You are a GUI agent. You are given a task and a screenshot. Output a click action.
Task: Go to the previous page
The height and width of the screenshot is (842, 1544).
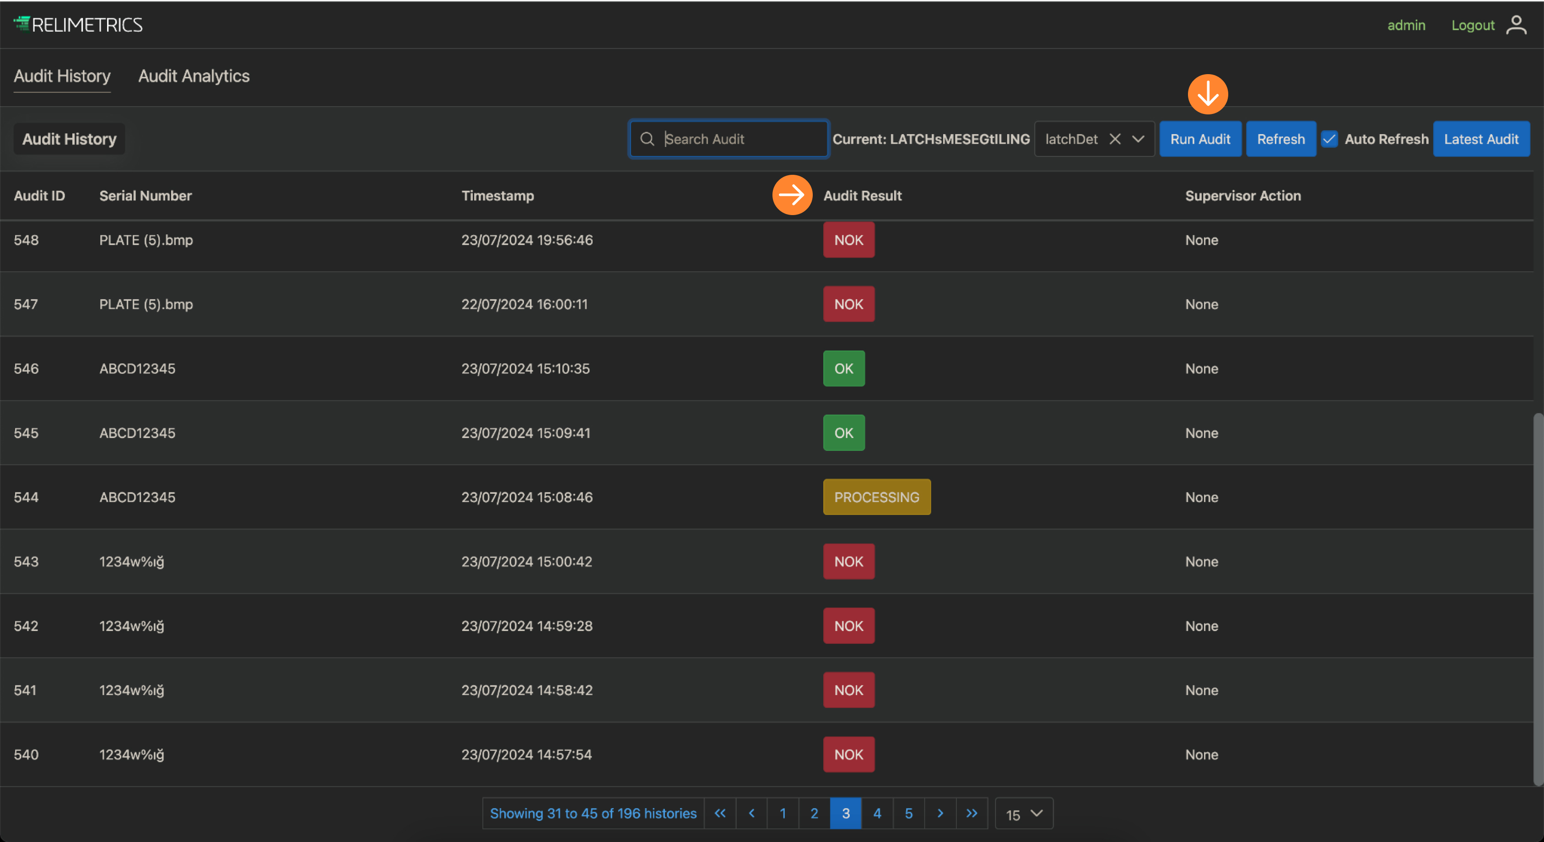[751, 813]
